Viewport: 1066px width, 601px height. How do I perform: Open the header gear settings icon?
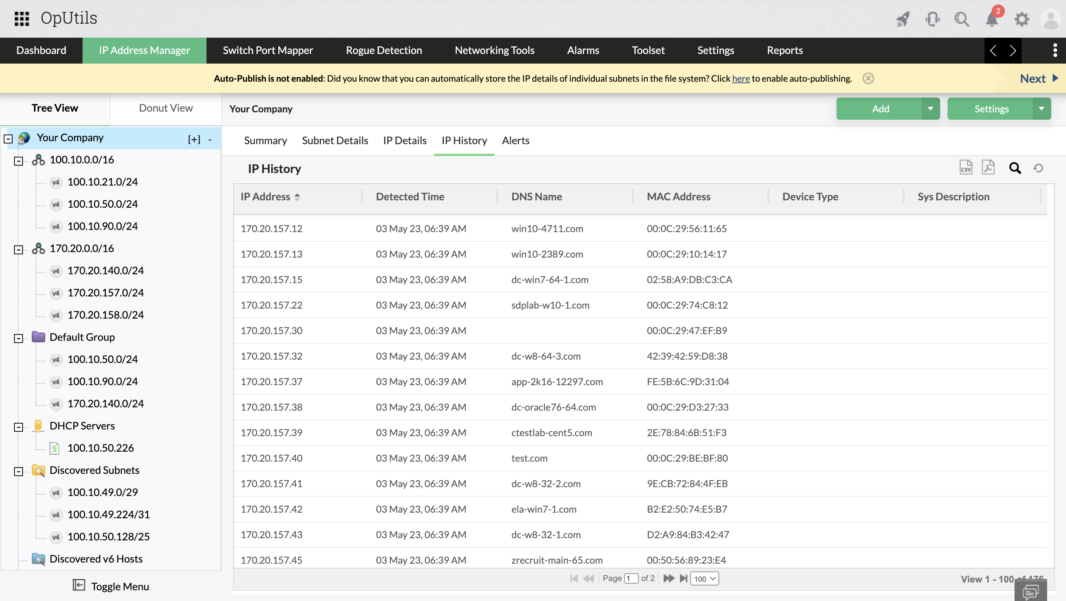1022,19
